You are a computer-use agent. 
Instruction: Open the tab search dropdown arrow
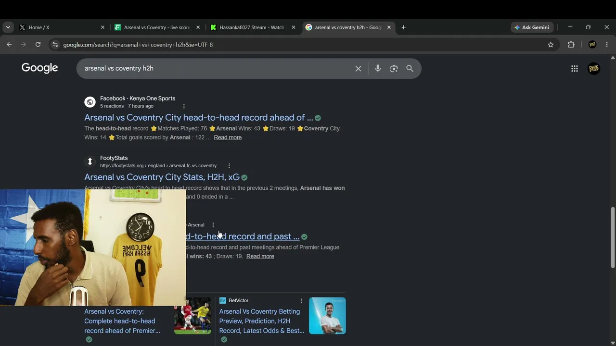(8, 27)
